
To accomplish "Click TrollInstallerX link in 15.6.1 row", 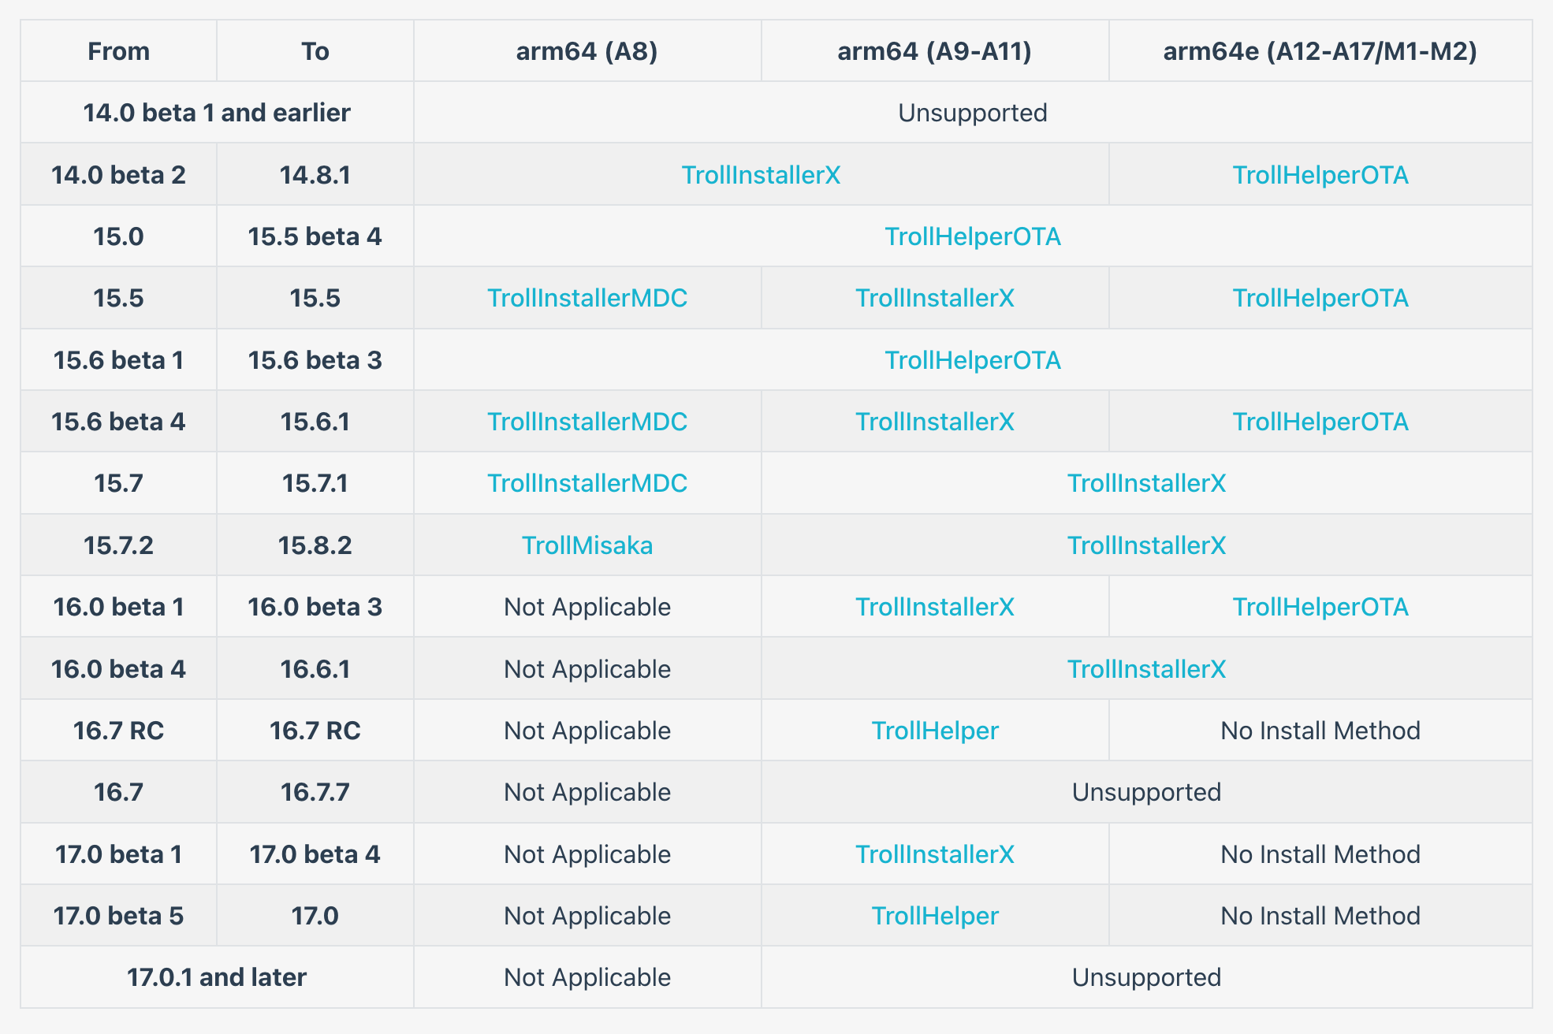I will tap(935, 422).
